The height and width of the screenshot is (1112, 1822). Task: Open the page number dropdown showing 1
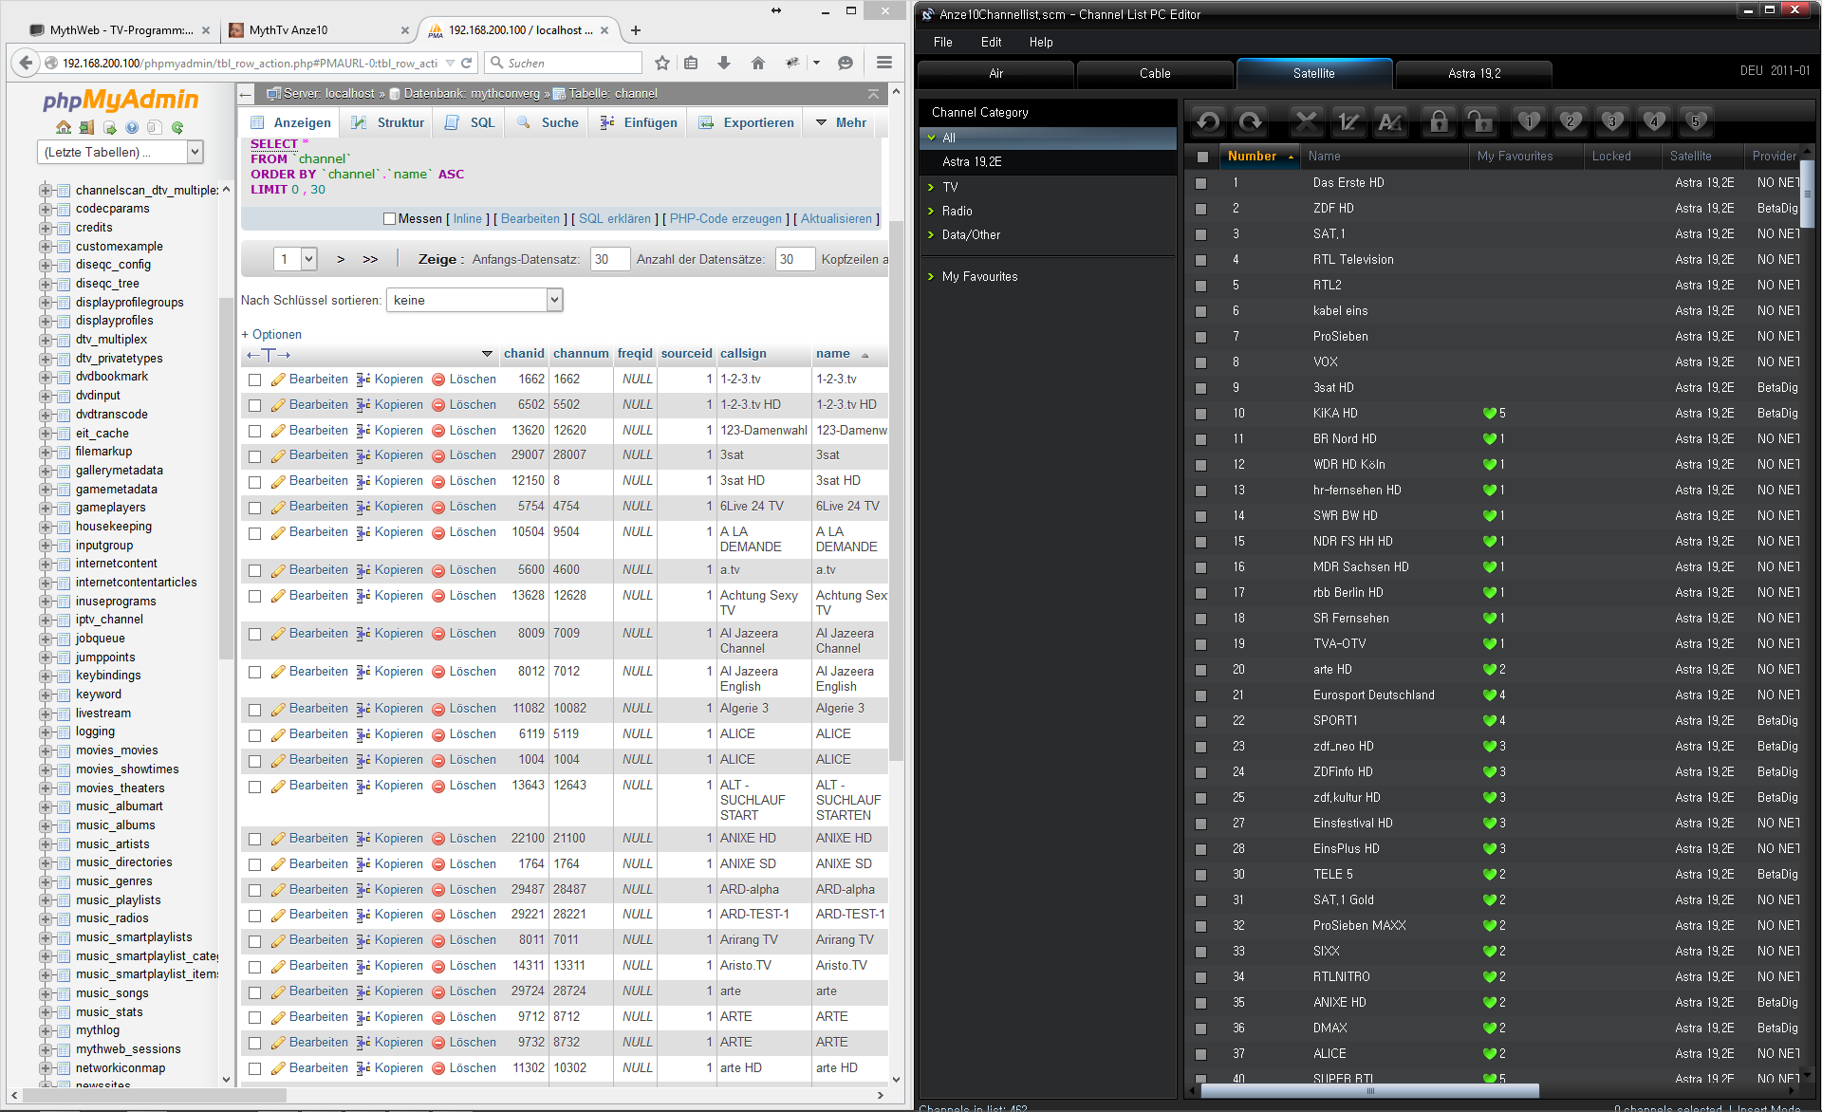[x=295, y=259]
